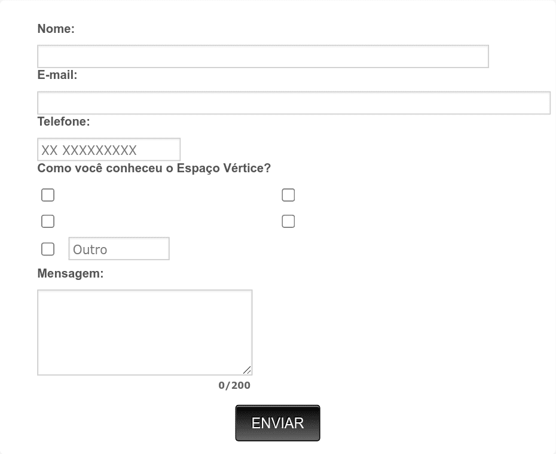The height and width of the screenshot is (454, 556).
Task: Enable the checkbox beside the Outro field
Action: (48, 249)
